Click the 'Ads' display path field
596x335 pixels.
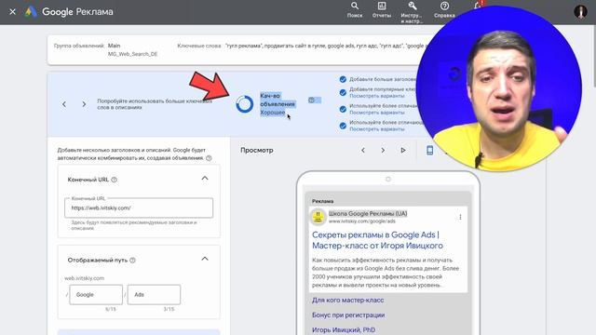[x=154, y=295]
